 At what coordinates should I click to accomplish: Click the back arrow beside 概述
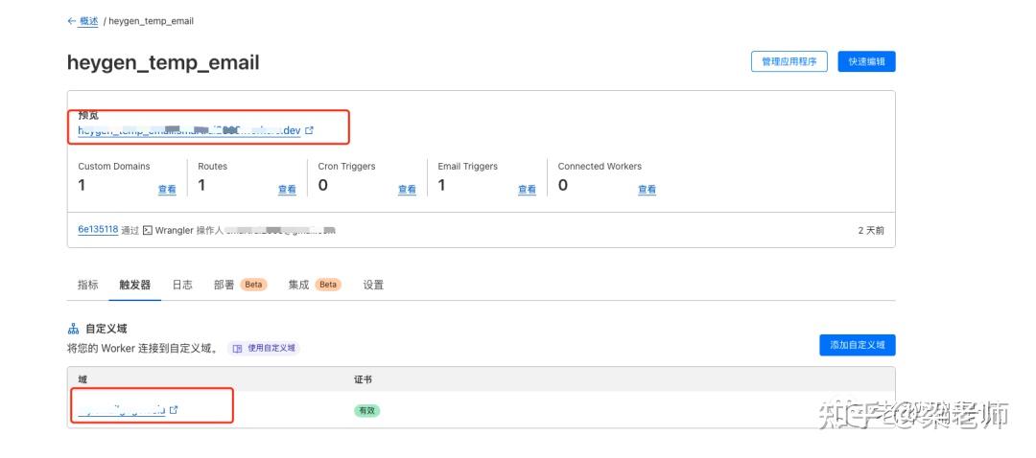point(71,21)
